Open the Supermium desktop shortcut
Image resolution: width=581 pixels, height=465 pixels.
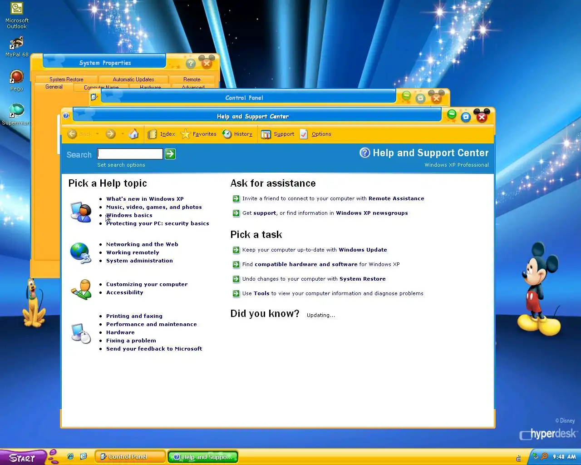[17, 114]
